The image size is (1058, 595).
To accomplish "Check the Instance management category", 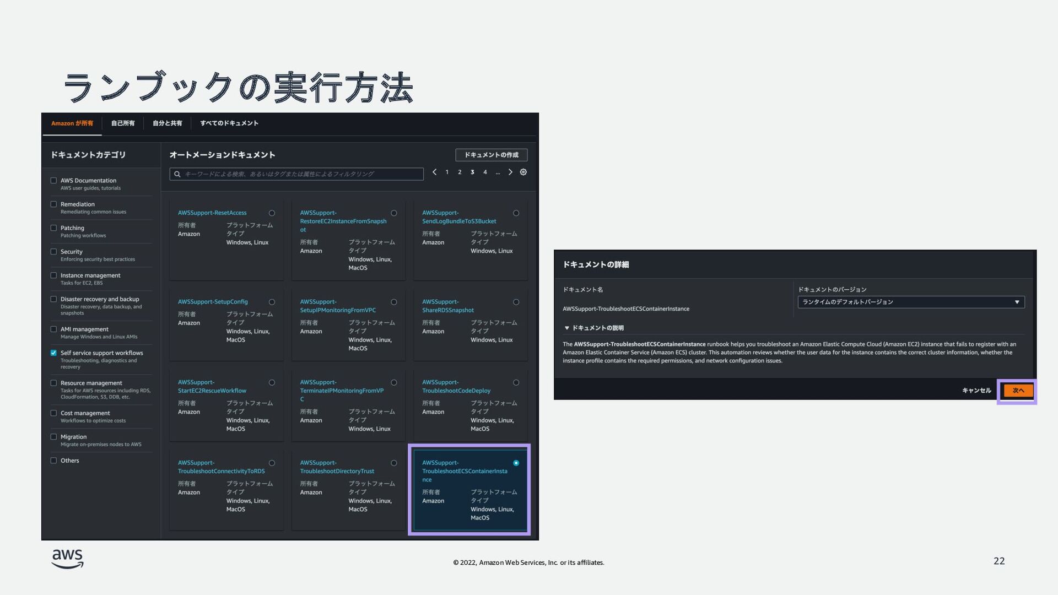I will (53, 275).
